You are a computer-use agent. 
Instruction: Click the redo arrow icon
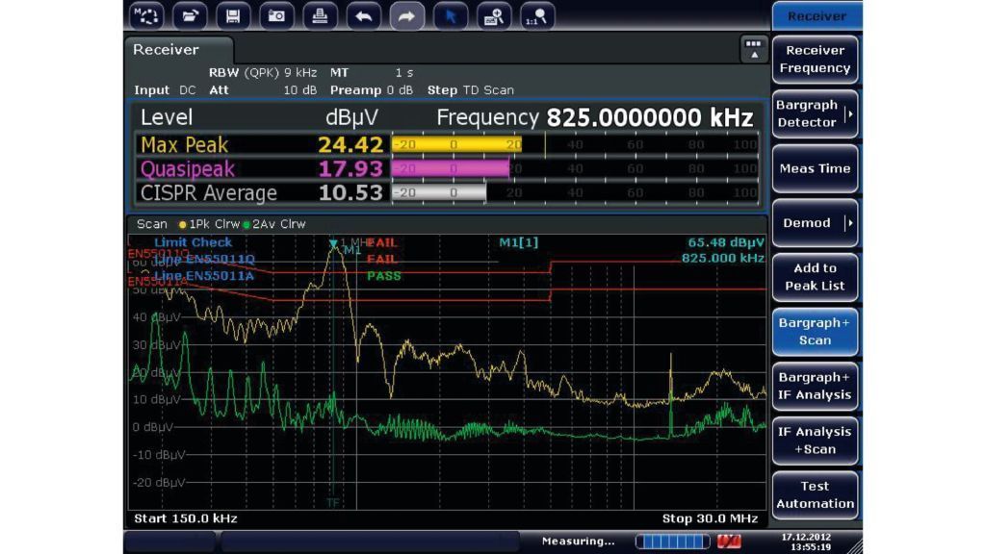pos(406,15)
